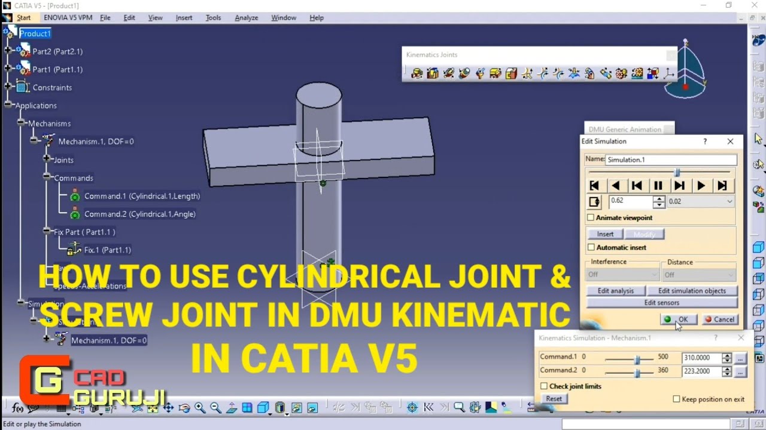Screen dimensions: 766x430
Task: Confirm Edit Simulation with OK
Action: coord(677,320)
